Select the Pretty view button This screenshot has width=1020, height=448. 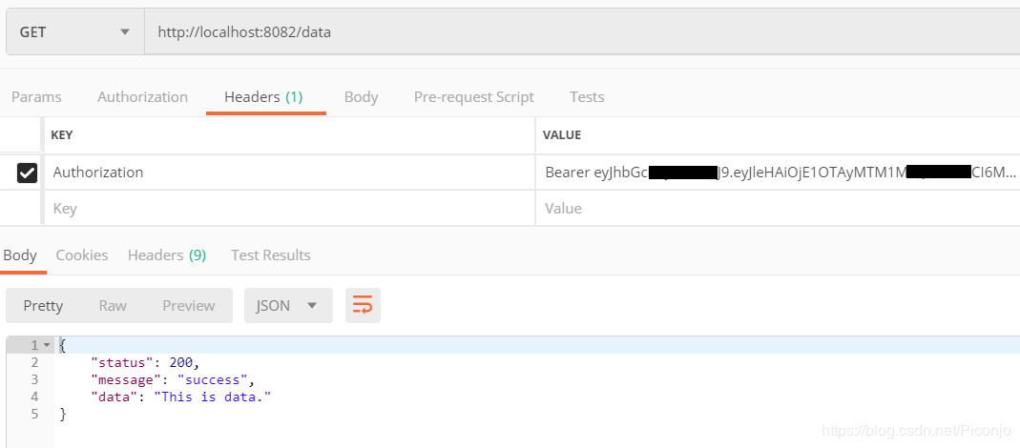pos(43,305)
